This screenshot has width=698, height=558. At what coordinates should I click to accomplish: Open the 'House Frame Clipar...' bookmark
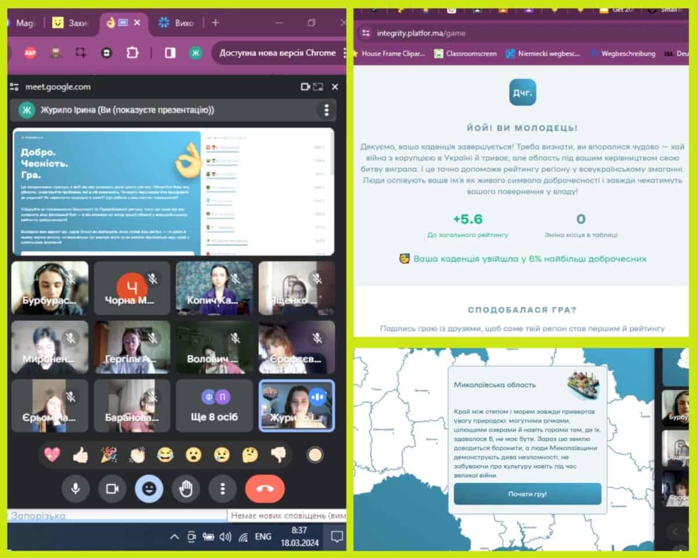point(389,53)
